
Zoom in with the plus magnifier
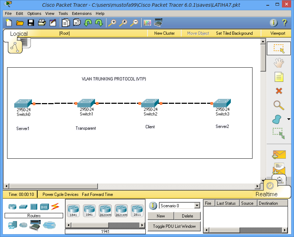point(112,23)
